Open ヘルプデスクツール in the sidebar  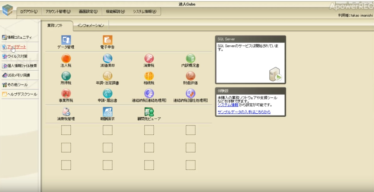click(20, 94)
